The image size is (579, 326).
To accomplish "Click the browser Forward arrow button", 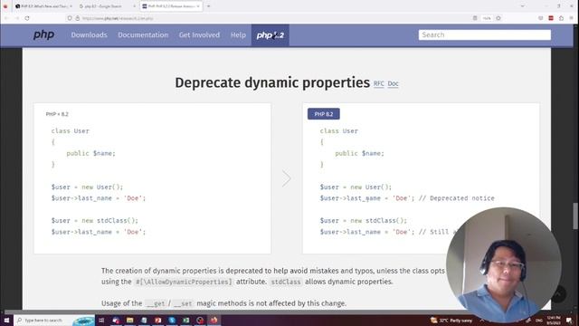I will tap(16, 18).
